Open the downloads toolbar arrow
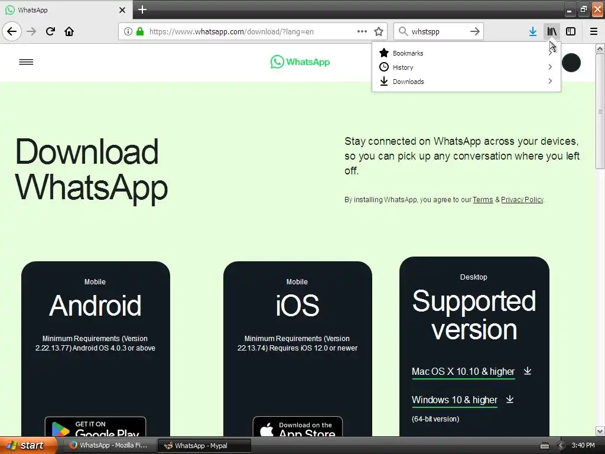This screenshot has height=454, width=605. pos(533,31)
